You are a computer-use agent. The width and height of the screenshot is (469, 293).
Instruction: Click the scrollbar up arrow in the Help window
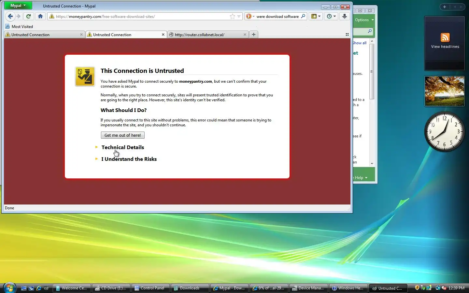click(372, 41)
